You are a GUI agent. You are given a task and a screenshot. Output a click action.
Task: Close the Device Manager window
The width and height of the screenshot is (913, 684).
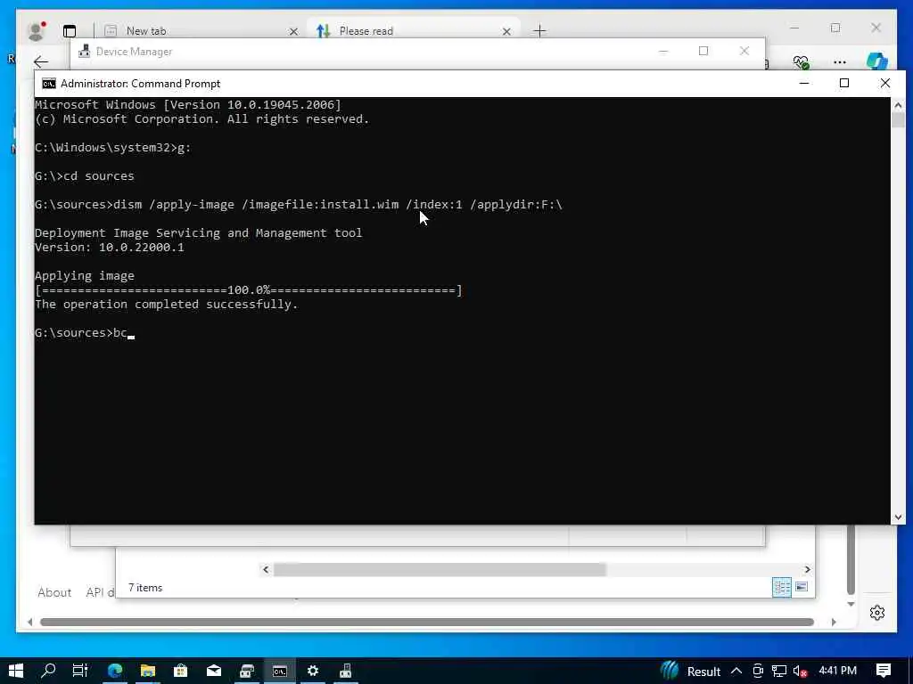pyautogui.click(x=744, y=51)
